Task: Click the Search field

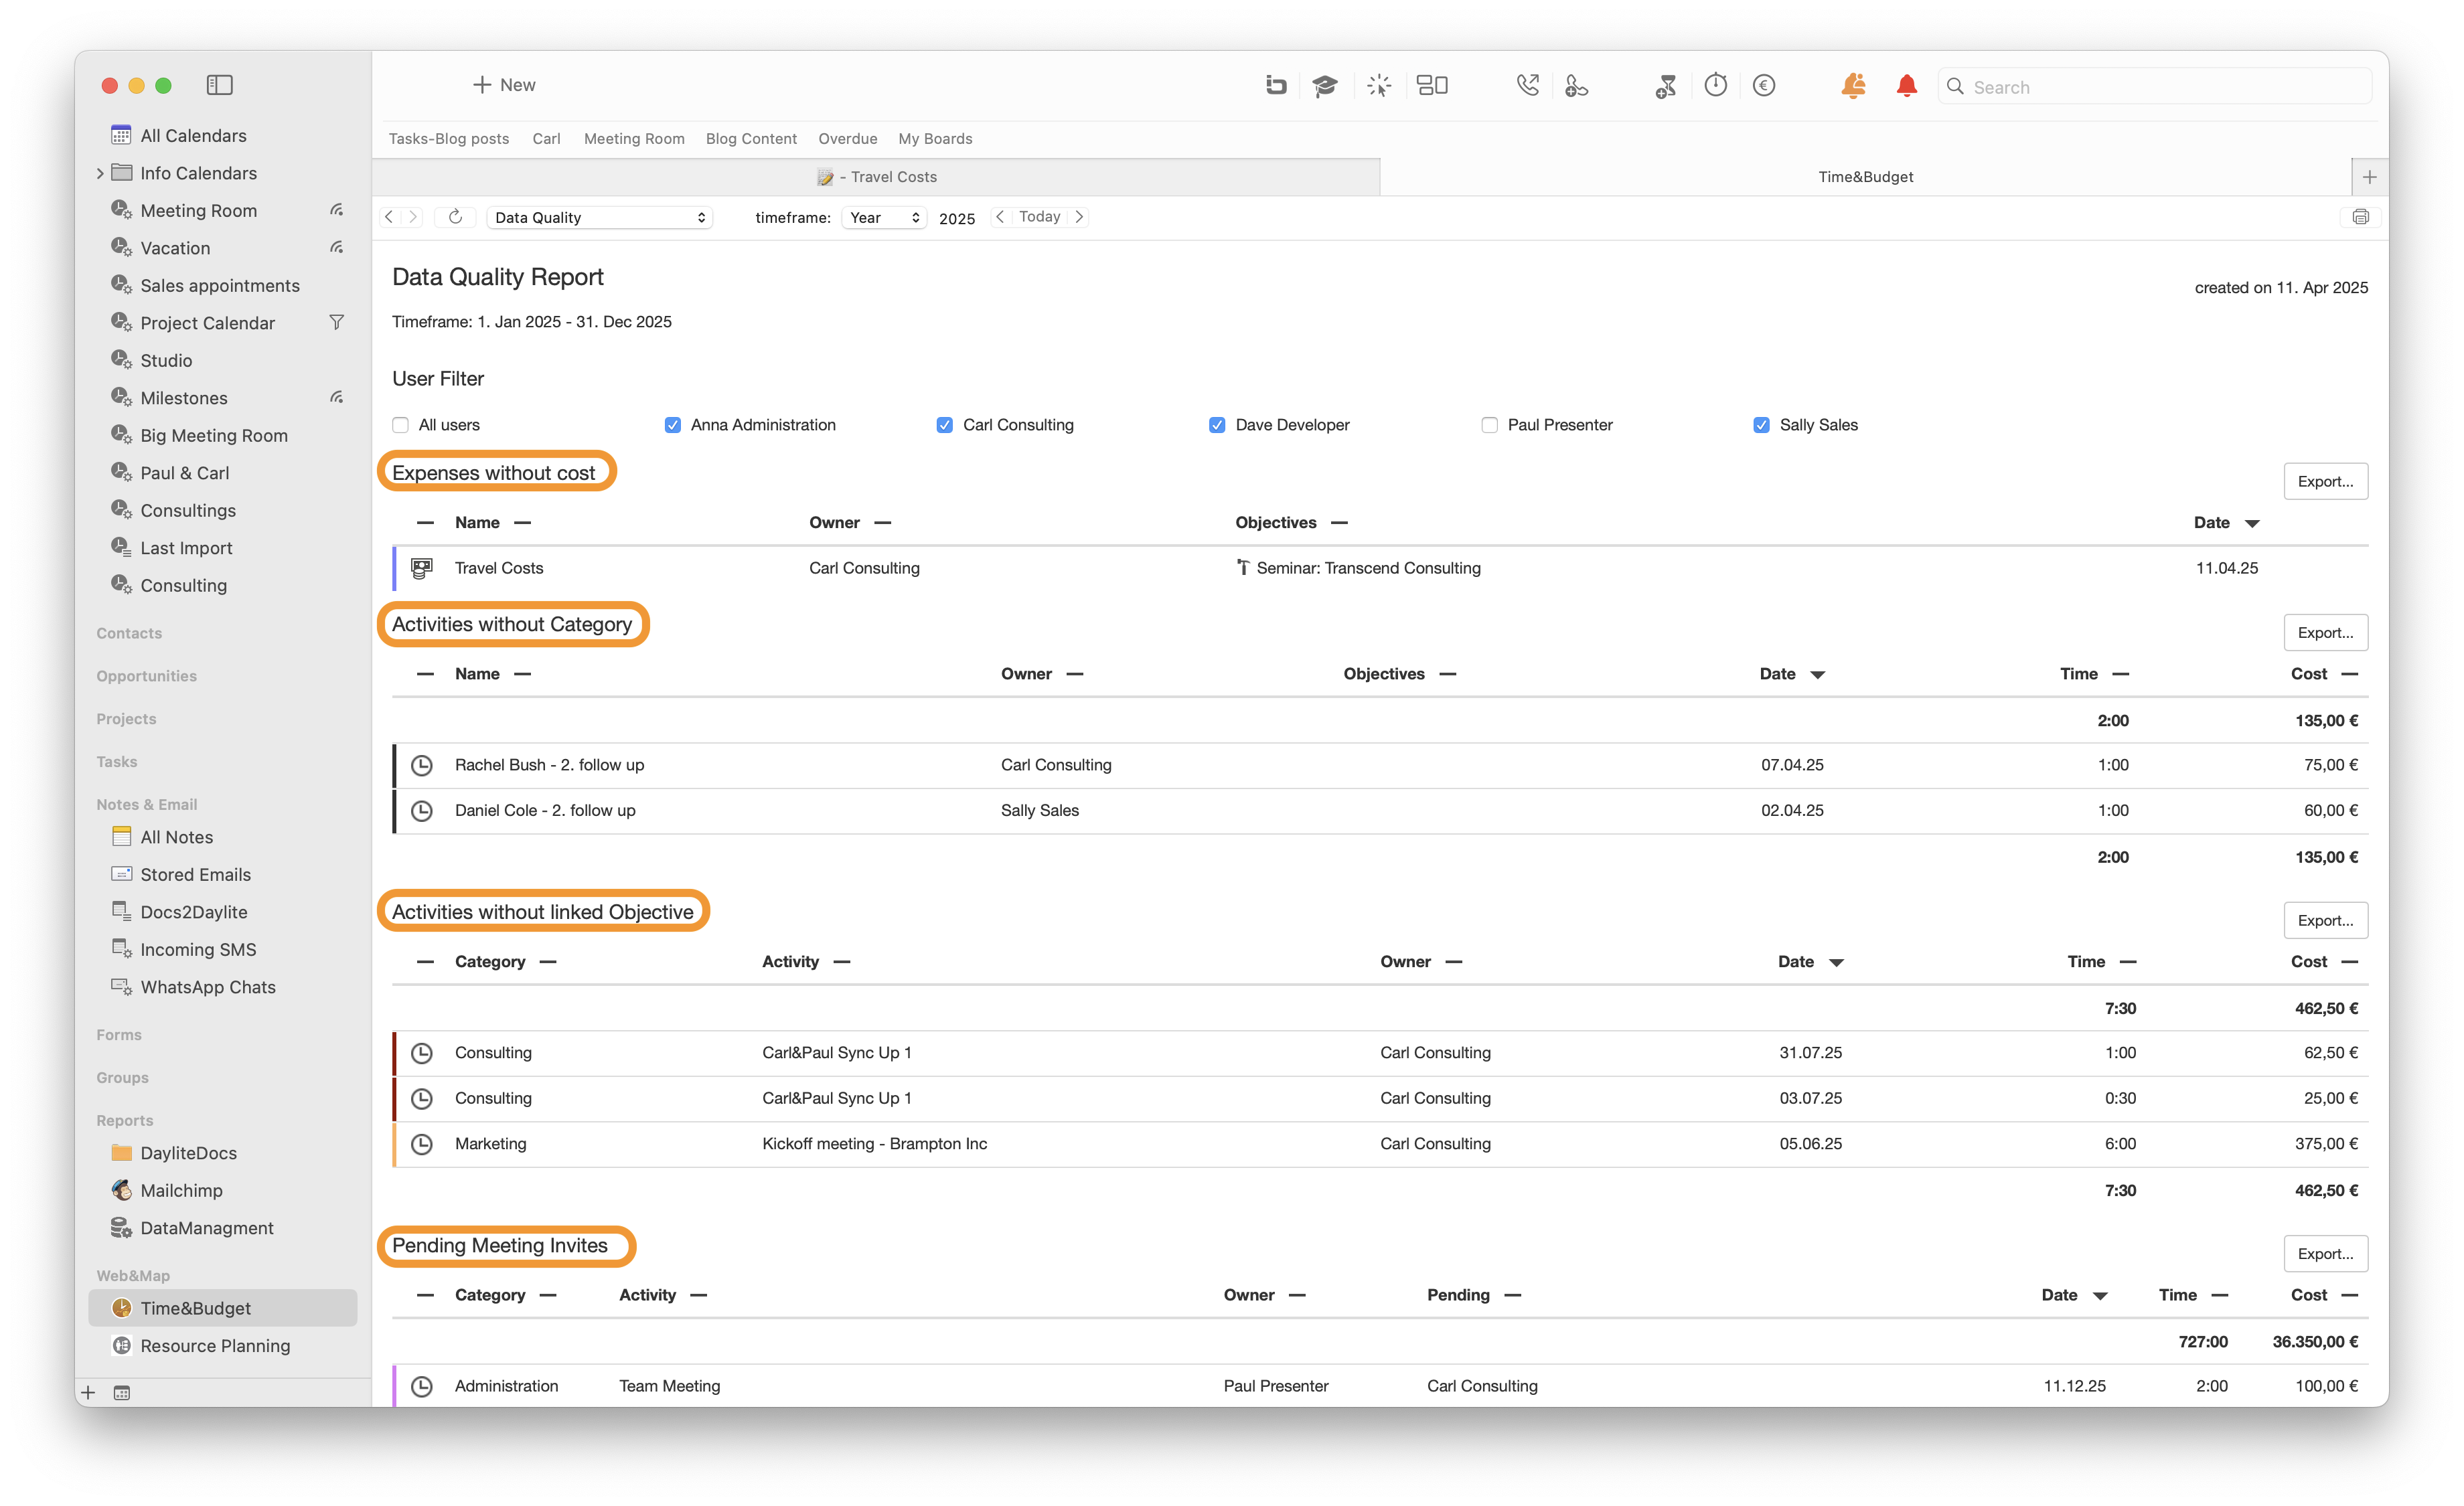Action: 2154,87
